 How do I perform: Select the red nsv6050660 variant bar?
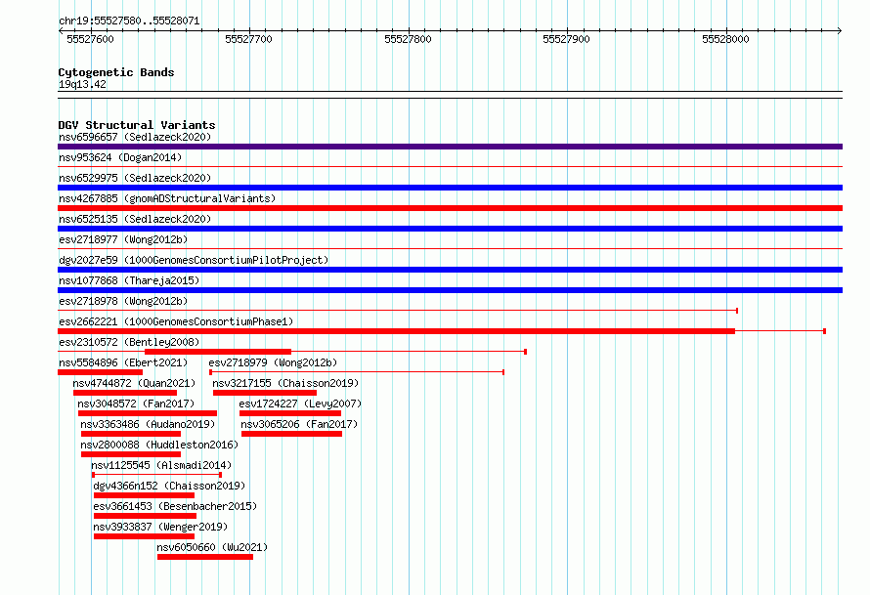pos(205,557)
